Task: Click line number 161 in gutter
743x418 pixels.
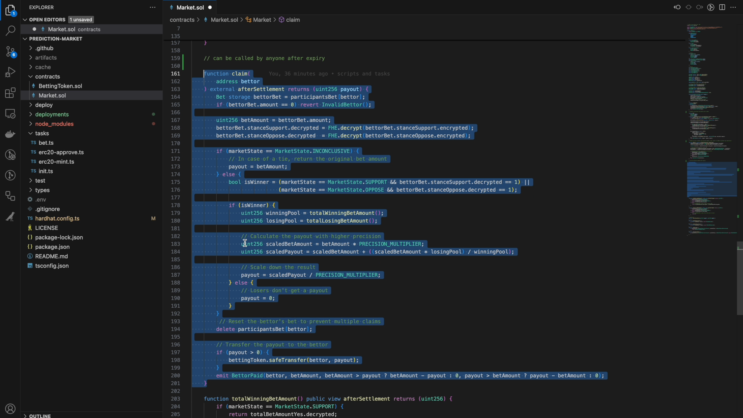Action: (175, 74)
